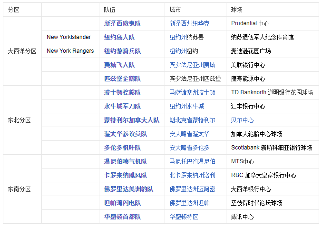The height and width of the screenshot is (228, 322).
Task: Select the RBC 加拿大皇家银行中心 cell
Action: [273, 175]
